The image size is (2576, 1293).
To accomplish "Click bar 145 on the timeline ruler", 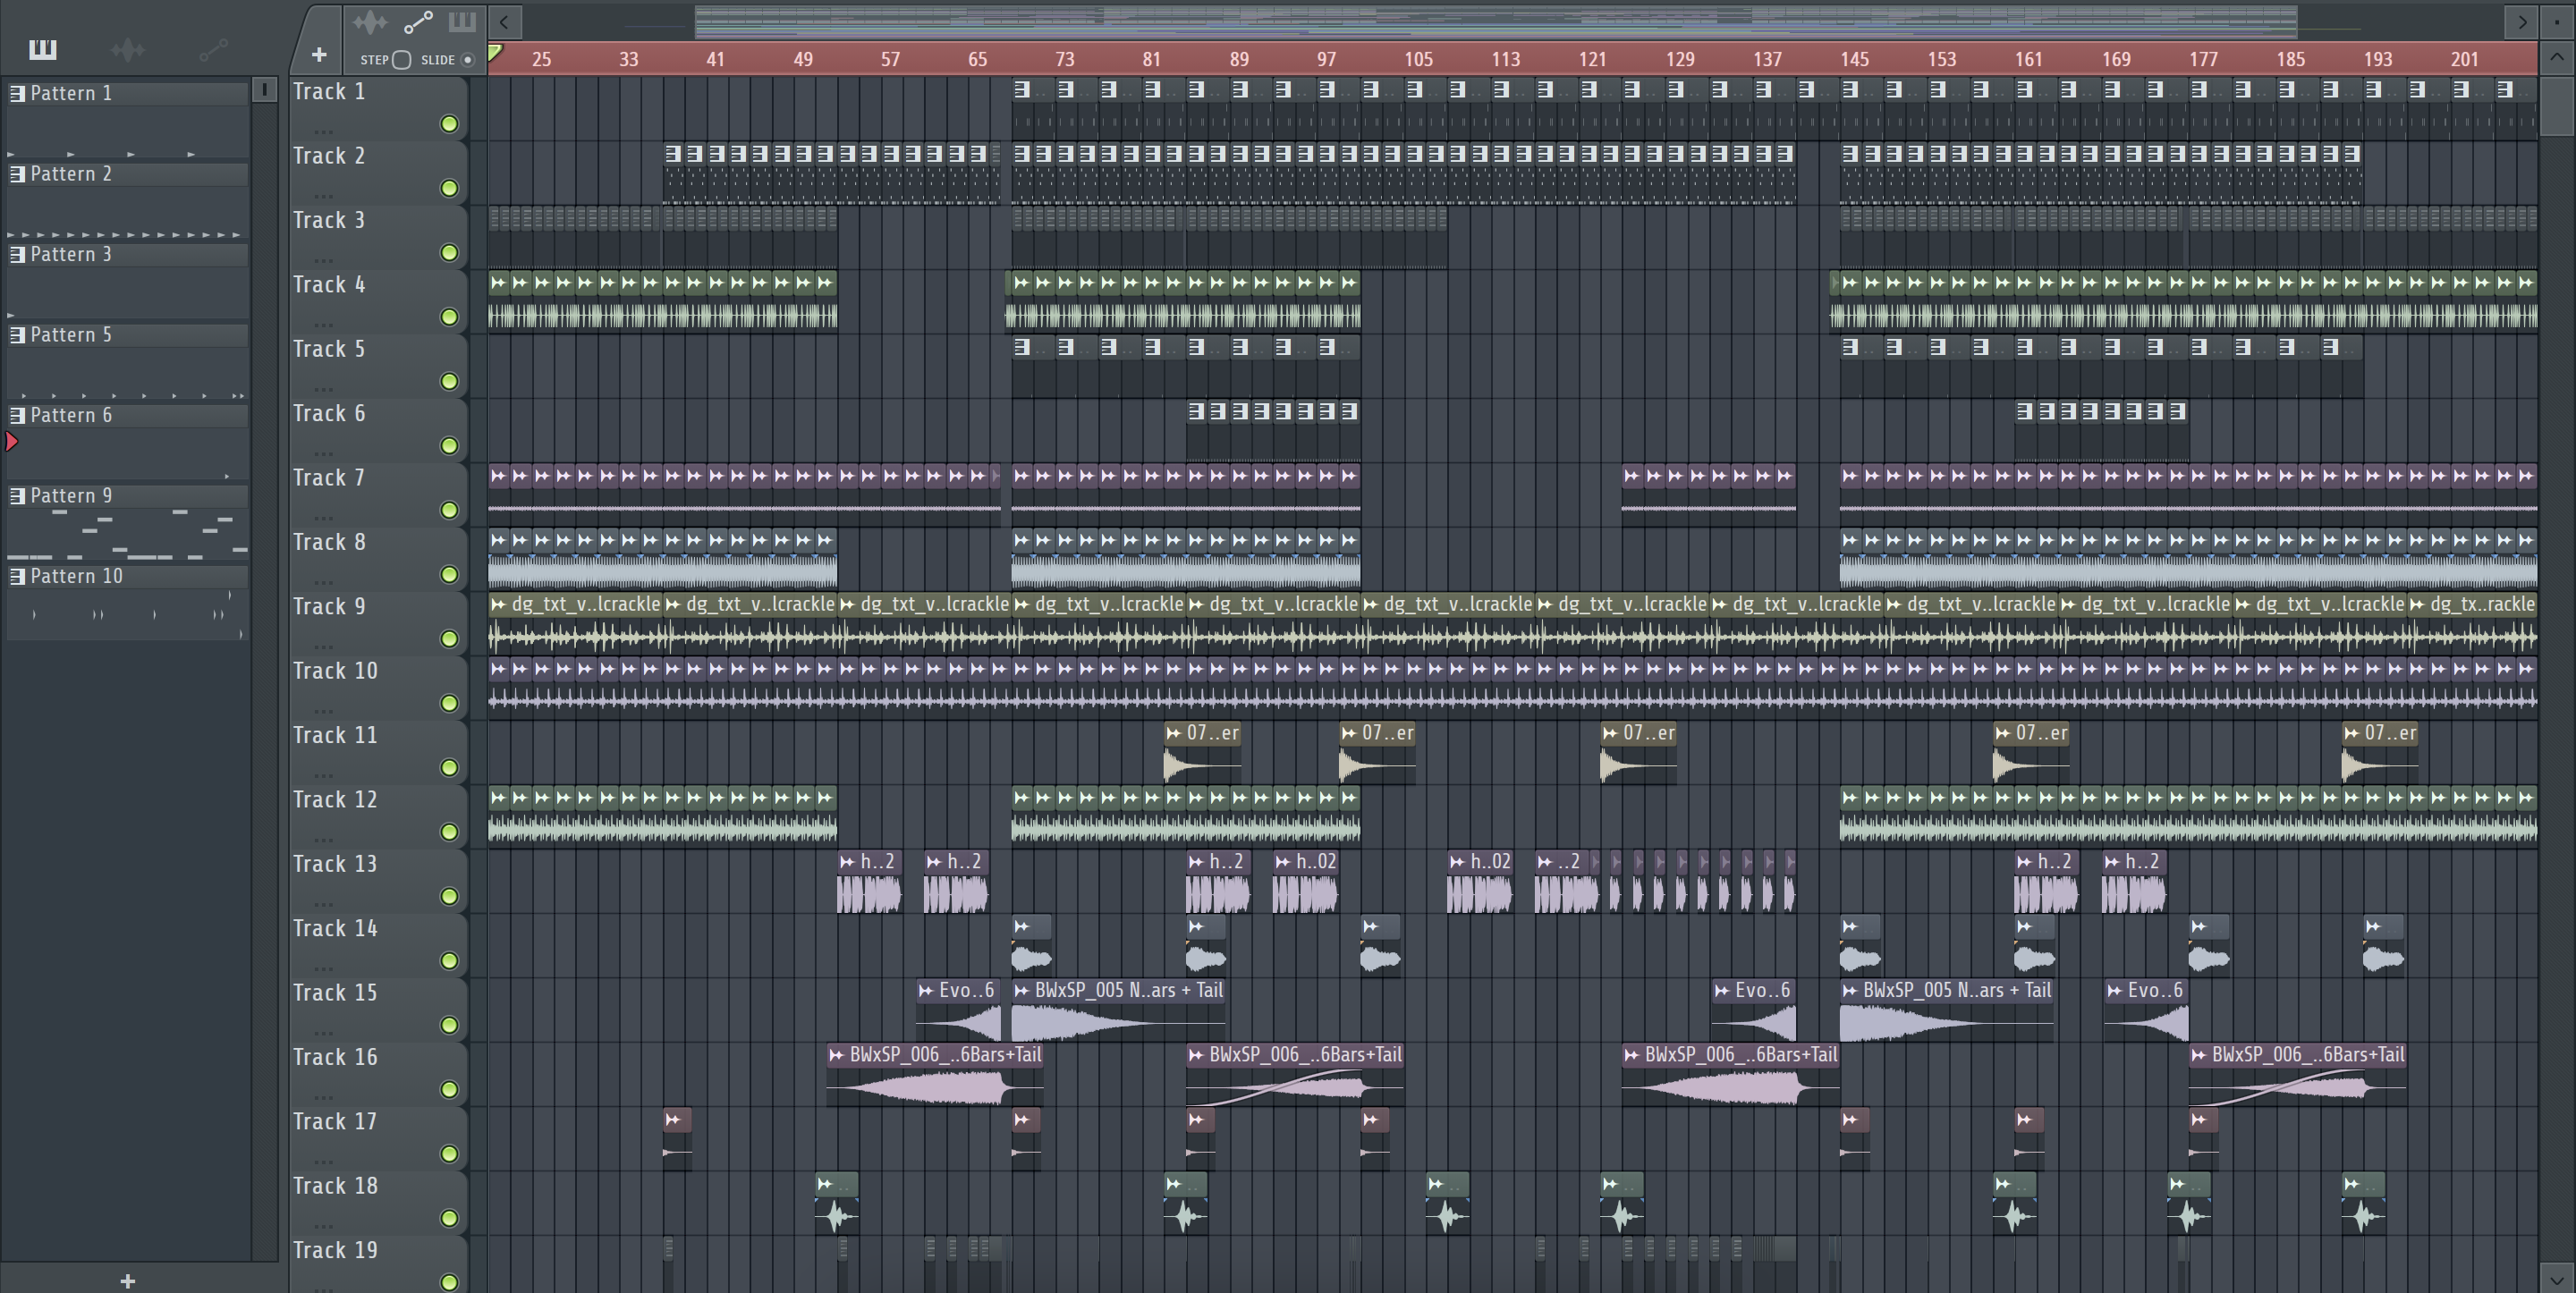I will coord(1854,59).
